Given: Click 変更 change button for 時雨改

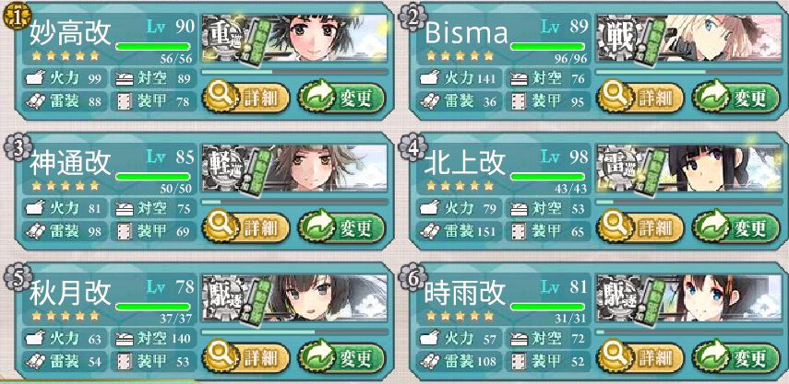Looking at the screenshot, I should pos(736,357).
